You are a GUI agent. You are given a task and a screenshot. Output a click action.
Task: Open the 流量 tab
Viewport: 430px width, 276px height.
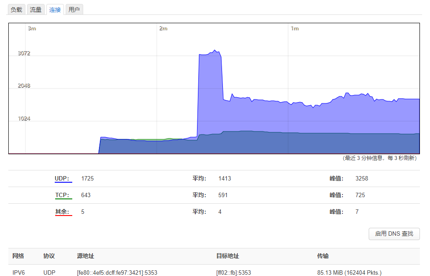(35, 10)
